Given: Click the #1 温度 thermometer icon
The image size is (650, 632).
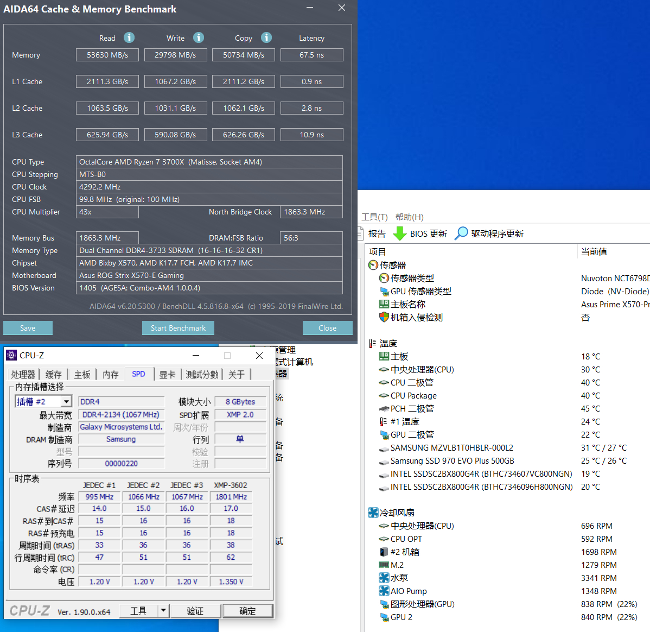Looking at the screenshot, I should 384,422.
